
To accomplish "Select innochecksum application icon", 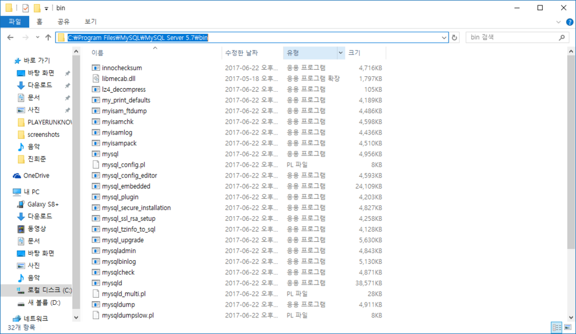I will click(x=96, y=68).
